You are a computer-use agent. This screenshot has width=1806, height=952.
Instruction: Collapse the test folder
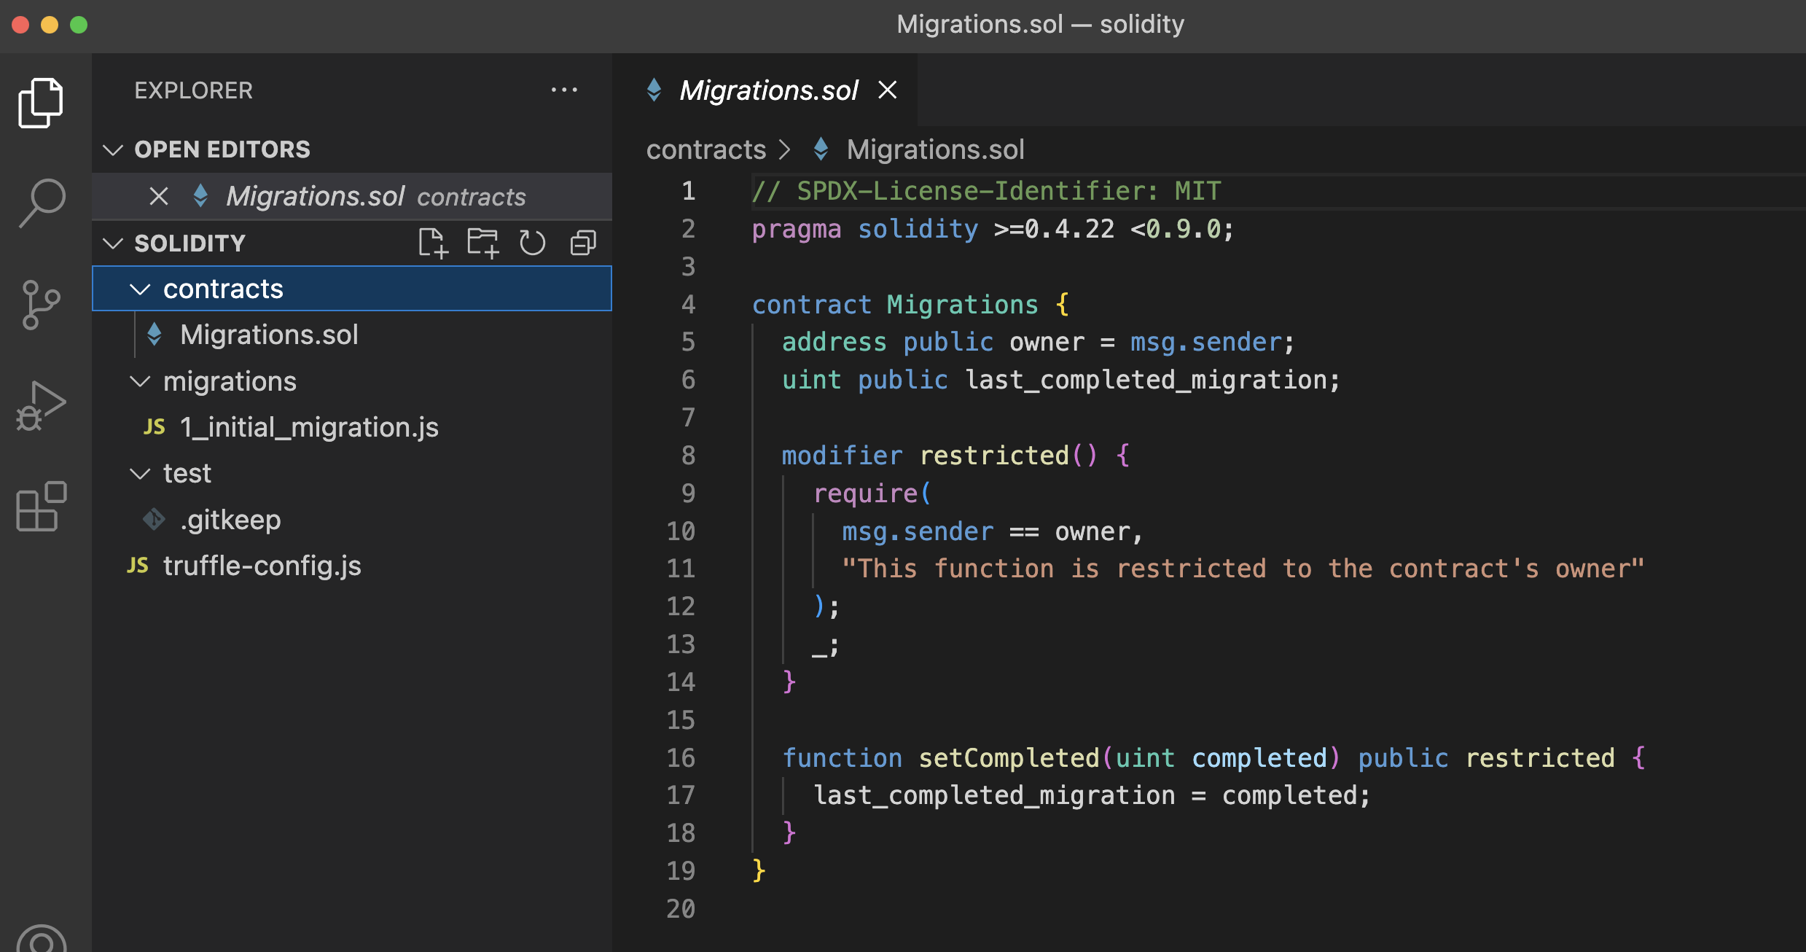pos(140,474)
